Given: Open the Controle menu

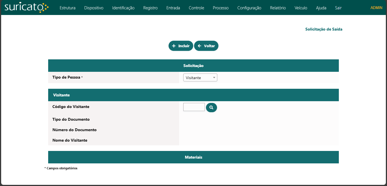Looking at the screenshot, I should click(x=196, y=8).
